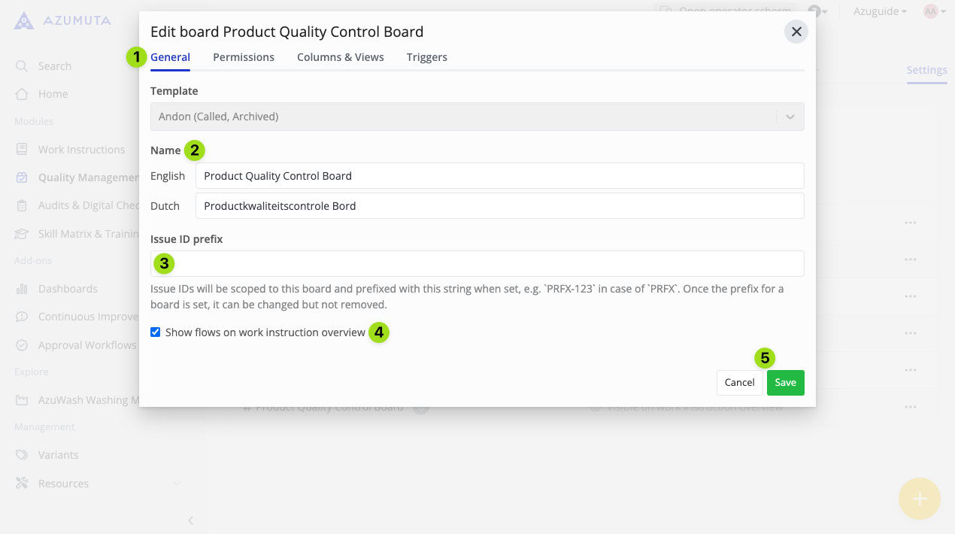955x534 pixels.
Task: Click the yellow plus add button
Action: pyautogui.click(x=919, y=499)
